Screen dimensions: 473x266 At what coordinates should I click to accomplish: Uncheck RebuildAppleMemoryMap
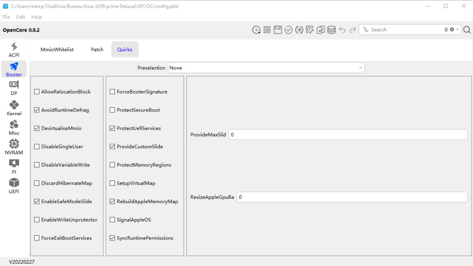(x=113, y=202)
